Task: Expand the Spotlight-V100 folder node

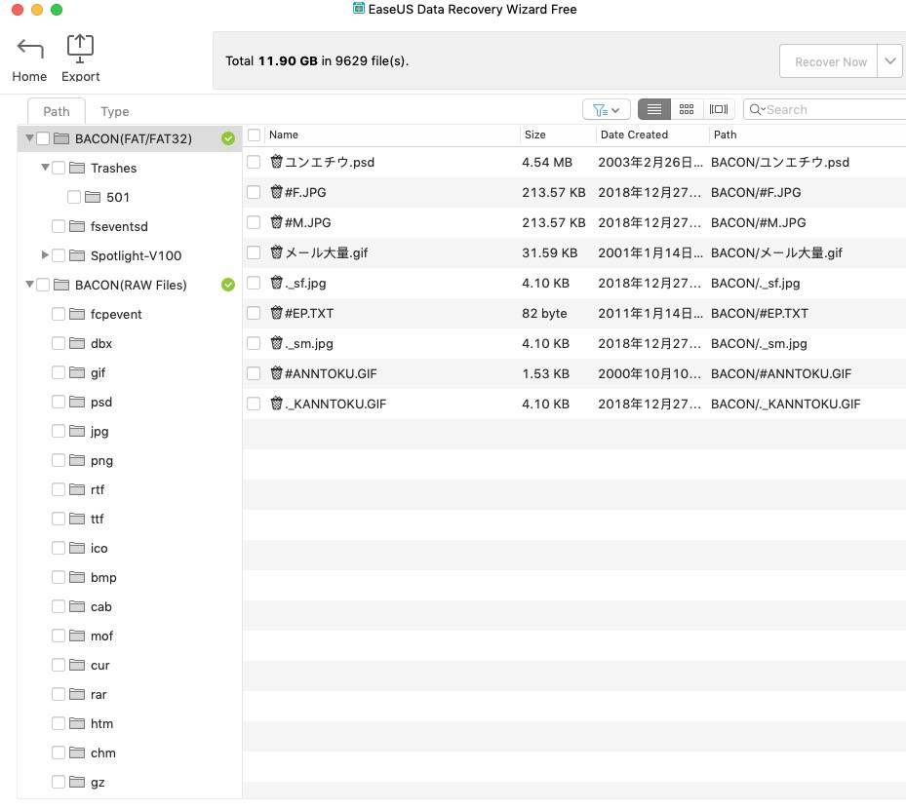Action: pos(45,255)
